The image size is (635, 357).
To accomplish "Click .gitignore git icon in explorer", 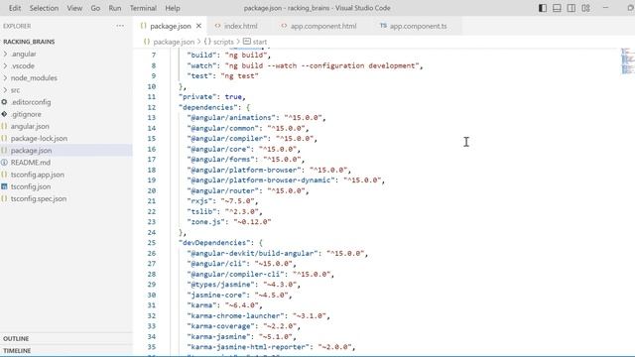I will [4, 114].
